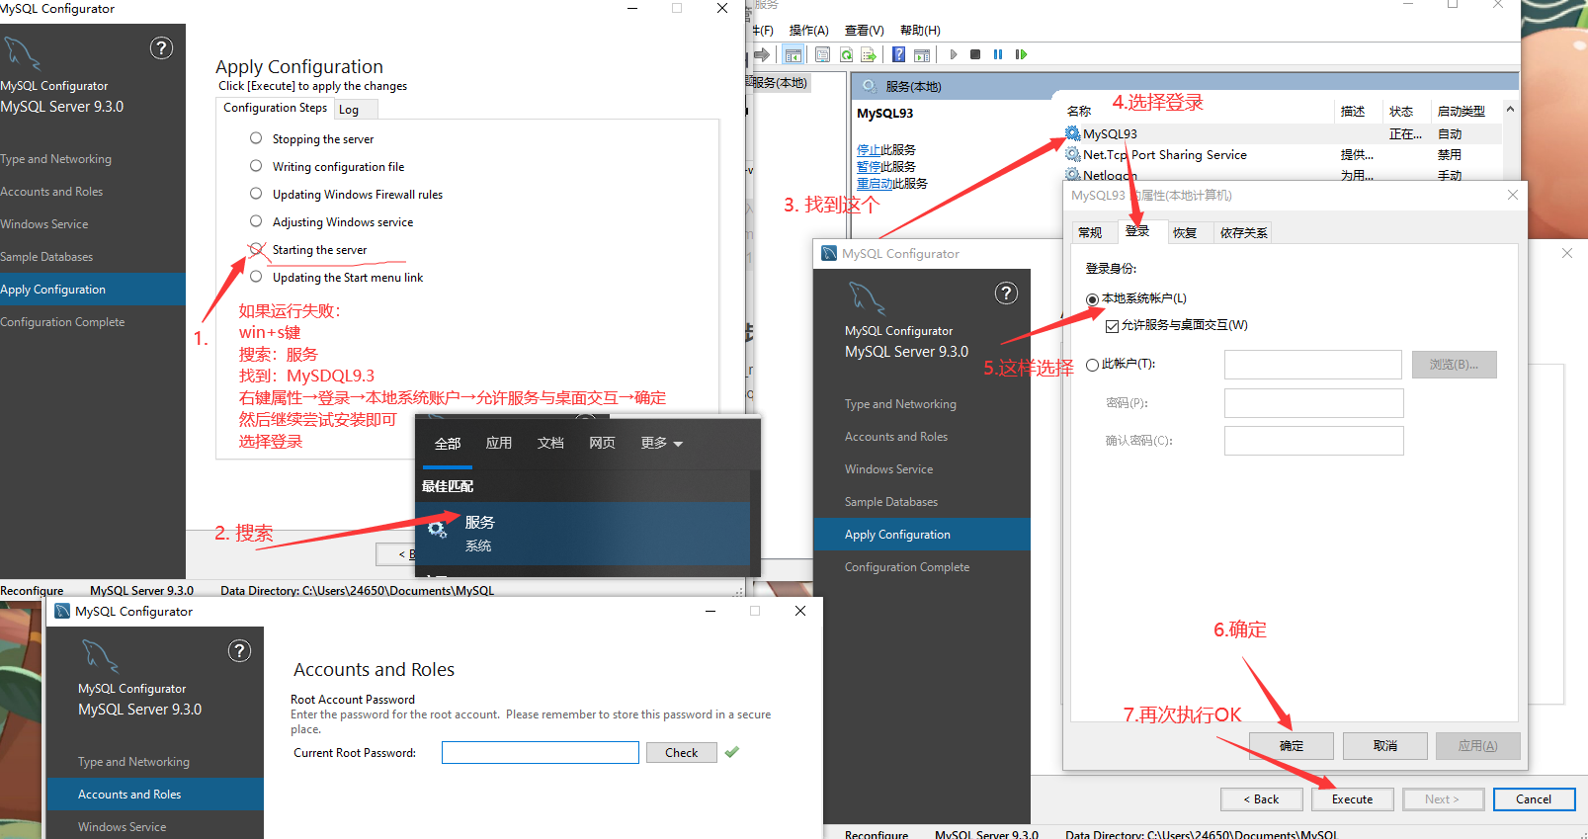Toggle the action pane icon in Services toolbar
The image size is (1588, 839).
(922, 54)
